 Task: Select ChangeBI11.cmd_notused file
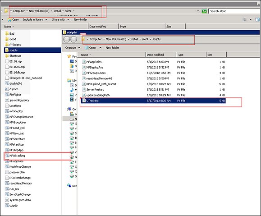point(23,78)
